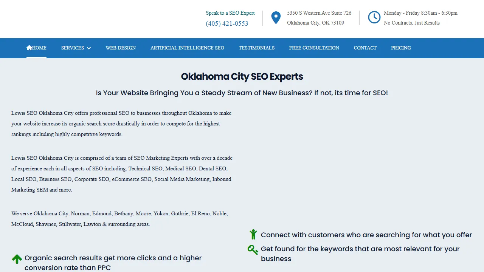Go to the PRICING page

tap(401, 48)
